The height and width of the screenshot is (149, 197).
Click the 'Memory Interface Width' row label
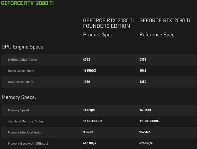click(x=25, y=132)
